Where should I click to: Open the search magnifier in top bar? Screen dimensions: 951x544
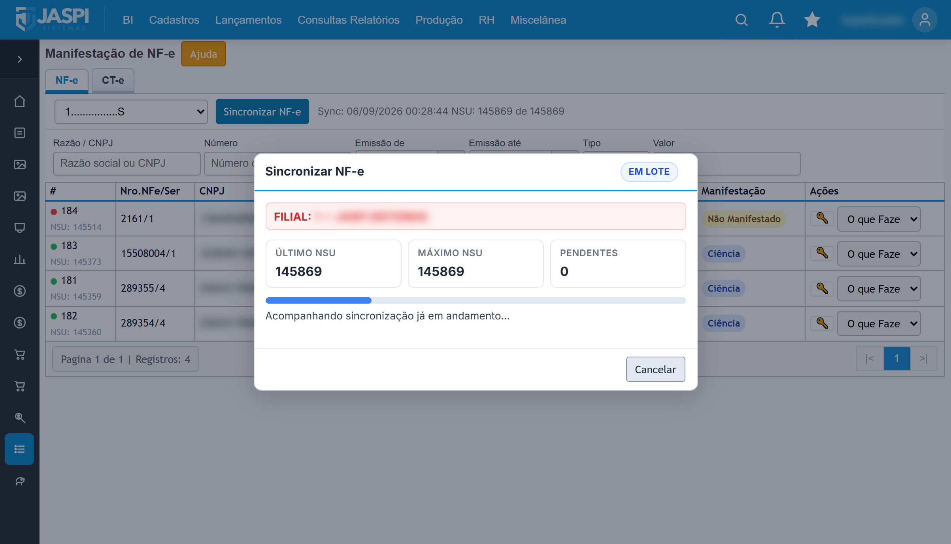pyautogui.click(x=742, y=20)
